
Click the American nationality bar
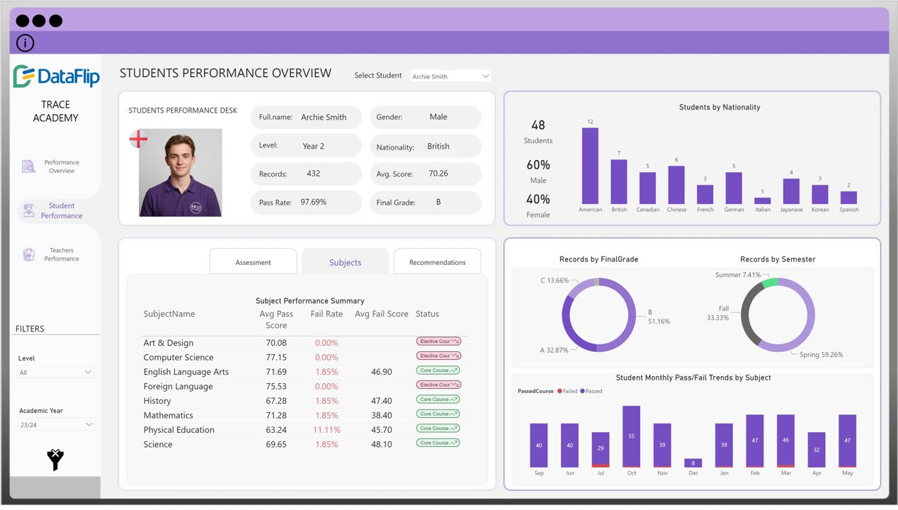tap(590, 166)
